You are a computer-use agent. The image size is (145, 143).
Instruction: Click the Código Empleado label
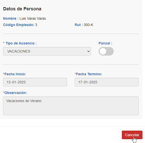coord(19,25)
